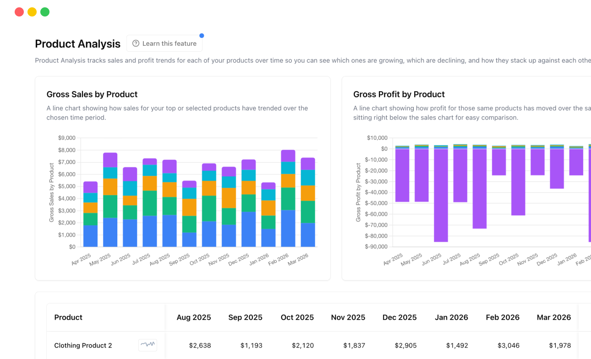Select Clothing Product 2 in the table
The height and width of the screenshot is (359, 591).
[83, 345]
